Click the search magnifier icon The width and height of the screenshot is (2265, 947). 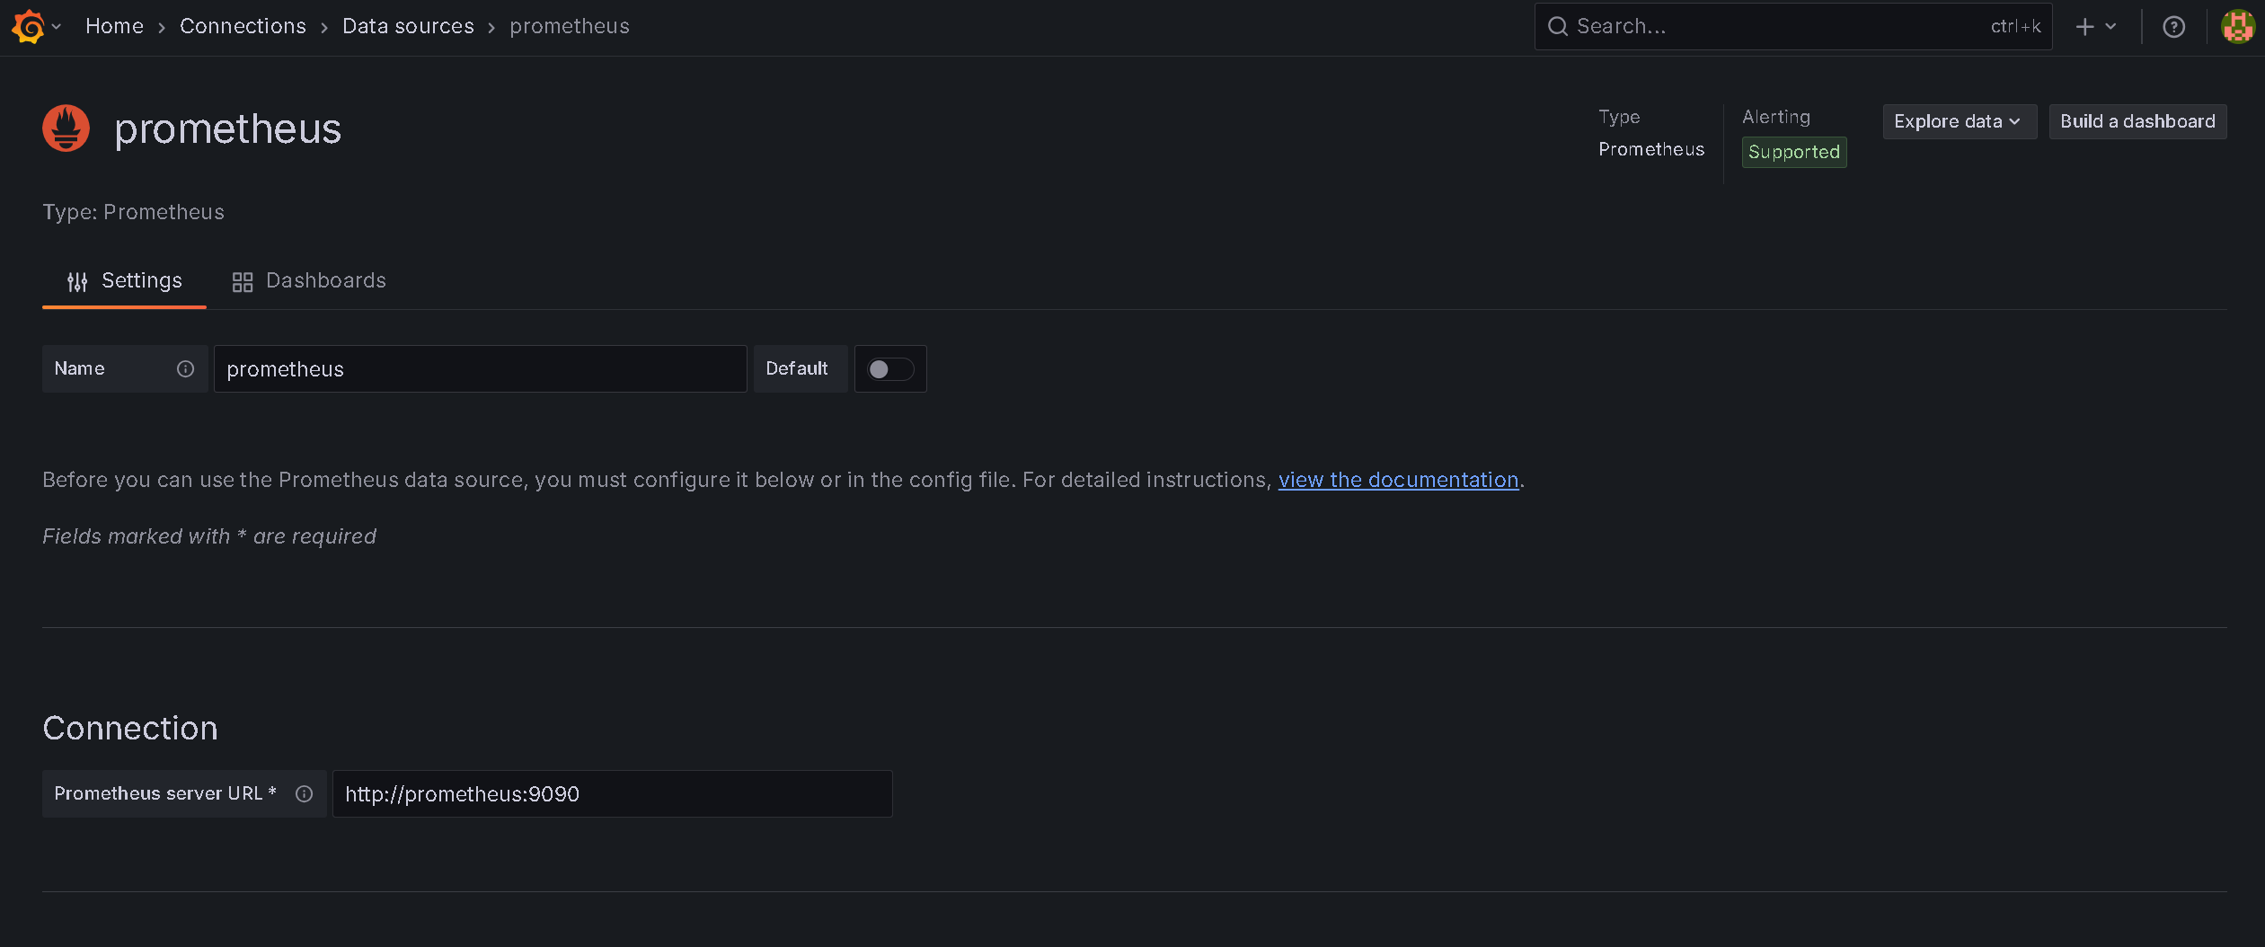tap(1558, 27)
